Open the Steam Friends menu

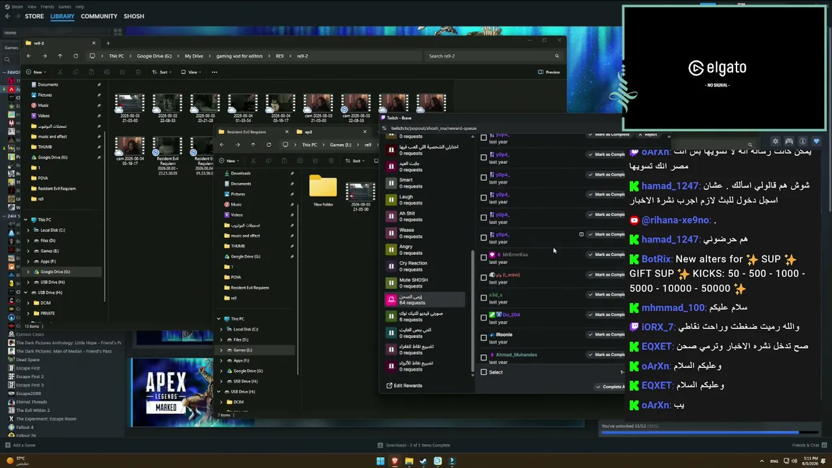[x=47, y=6]
